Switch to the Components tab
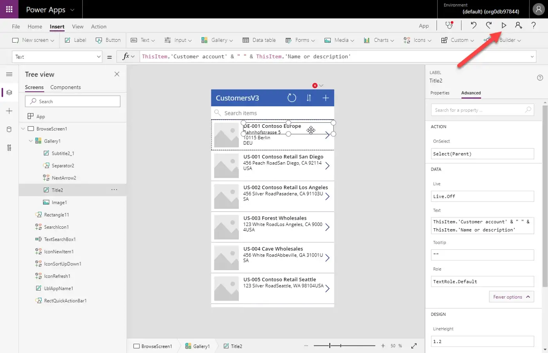The image size is (548, 353). coord(65,87)
